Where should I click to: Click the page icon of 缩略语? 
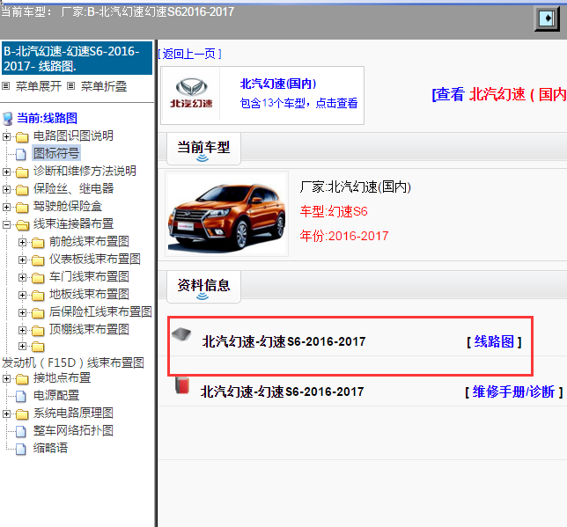tap(21, 449)
